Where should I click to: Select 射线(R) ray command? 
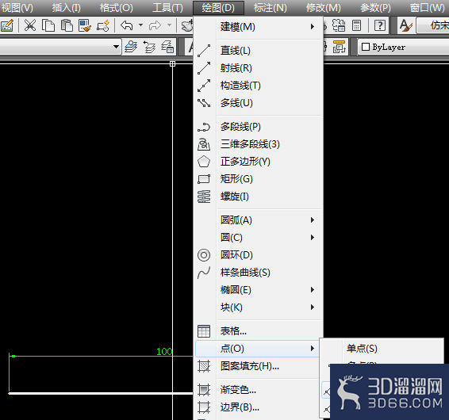[x=259, y=68]
